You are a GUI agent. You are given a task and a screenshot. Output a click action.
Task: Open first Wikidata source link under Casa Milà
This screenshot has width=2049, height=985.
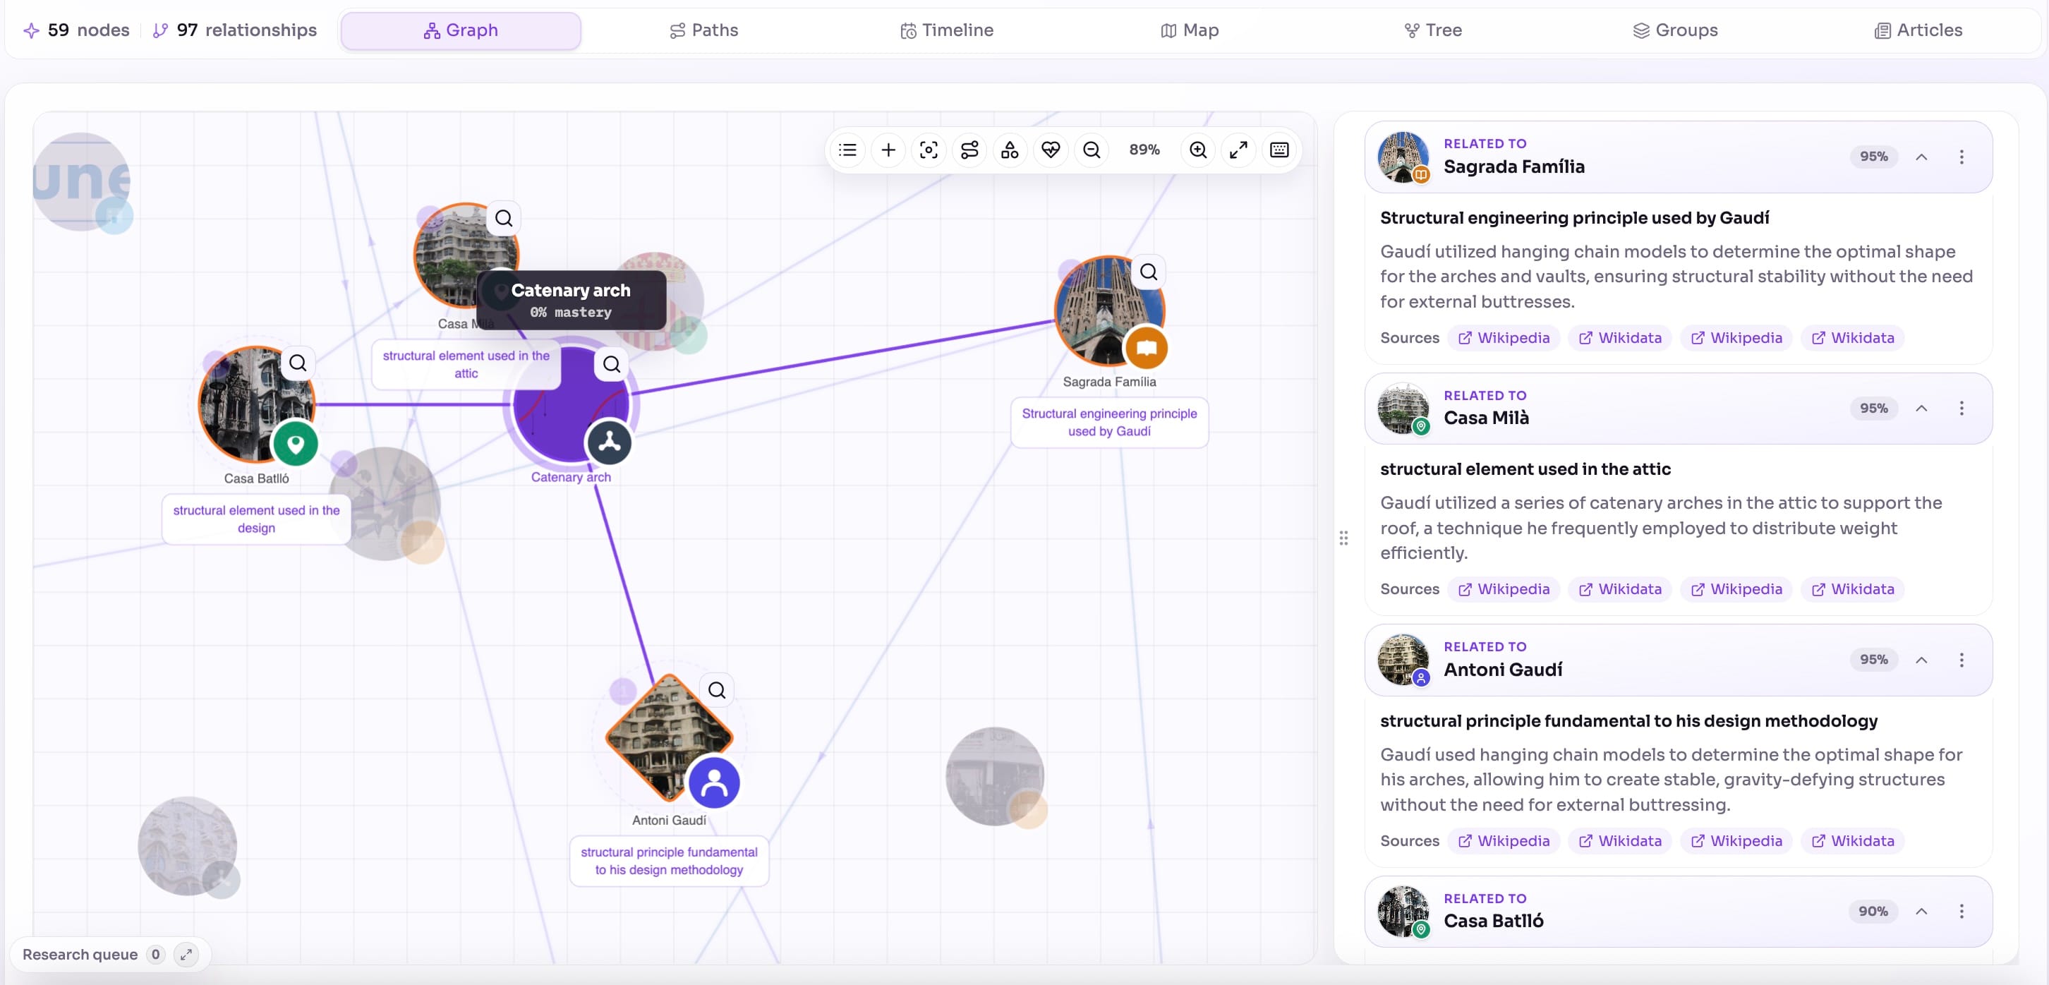click(x=1620, y=590)
